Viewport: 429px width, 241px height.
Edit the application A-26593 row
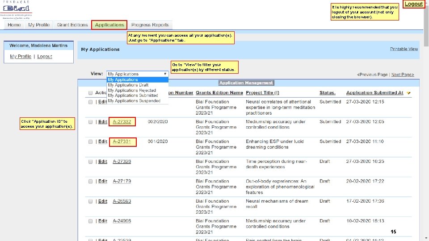tap(103, 201)
